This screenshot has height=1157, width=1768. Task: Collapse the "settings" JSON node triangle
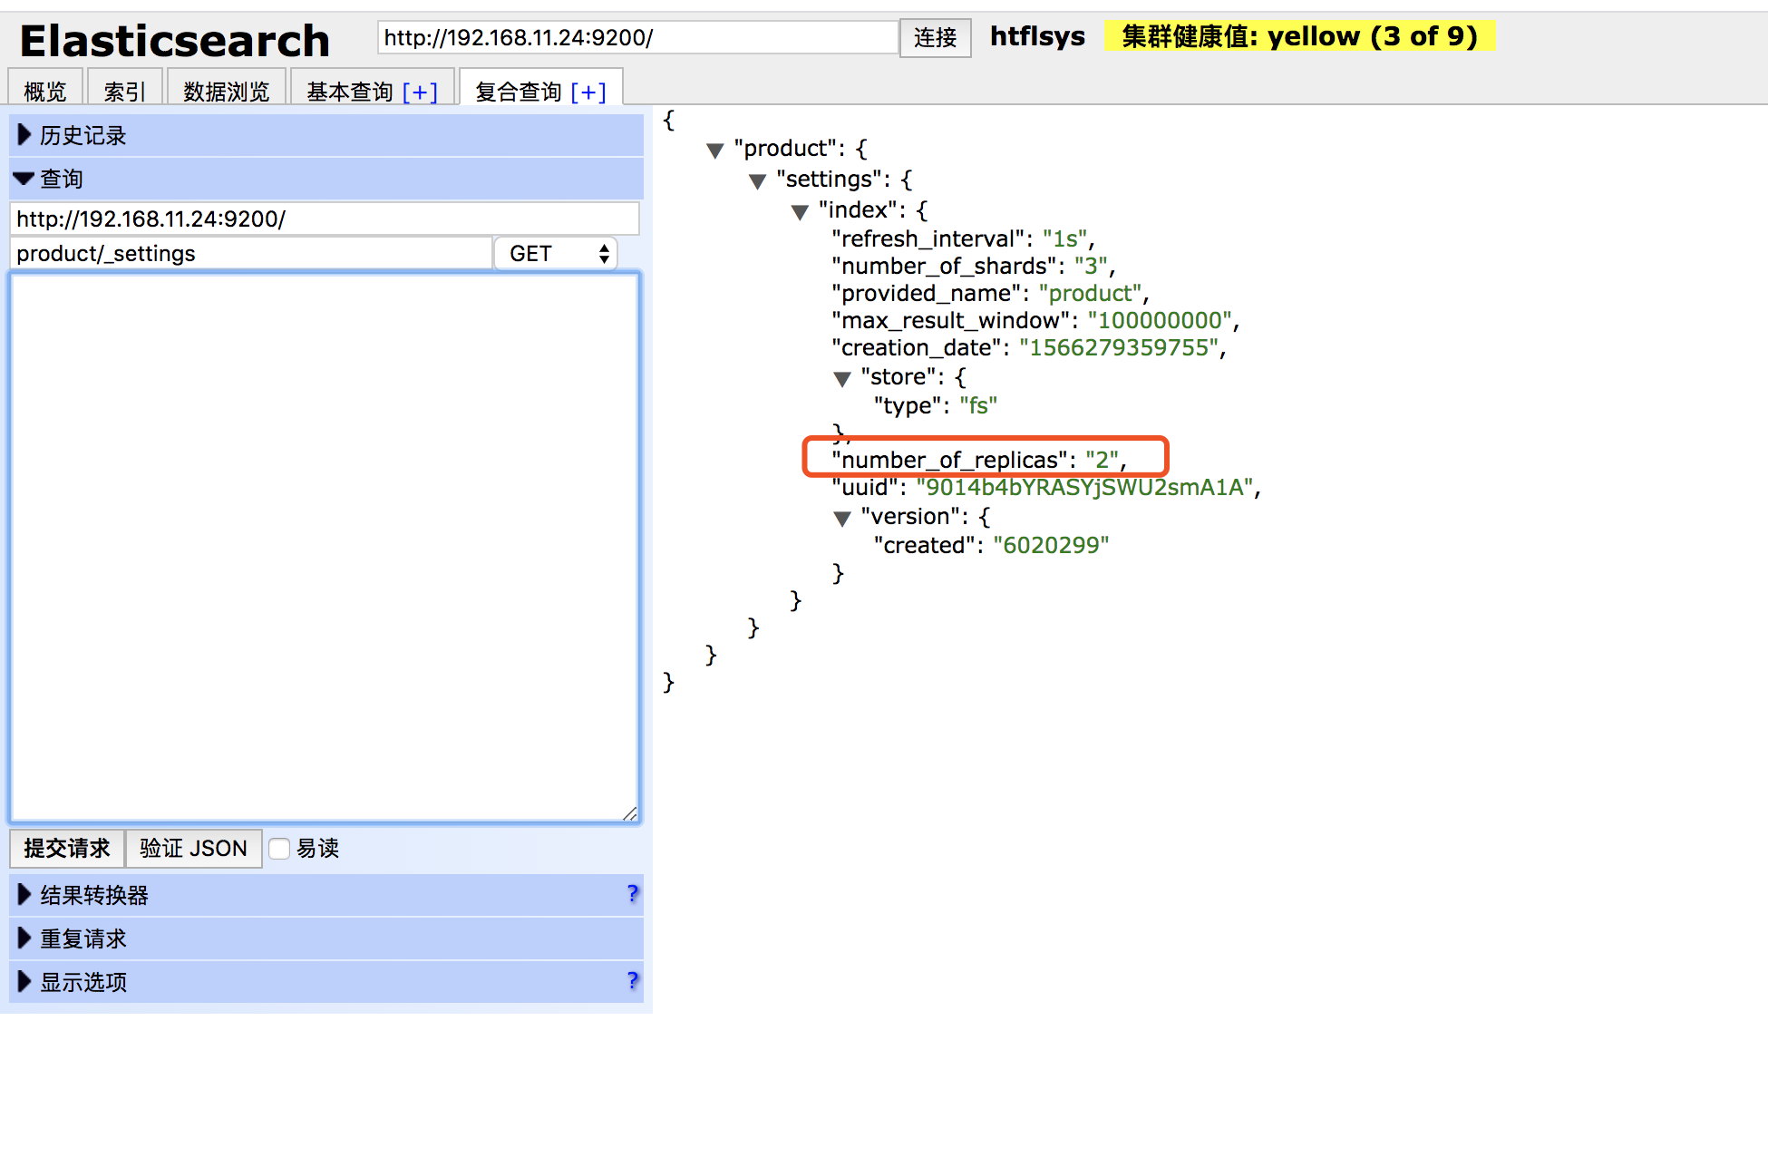757,181
